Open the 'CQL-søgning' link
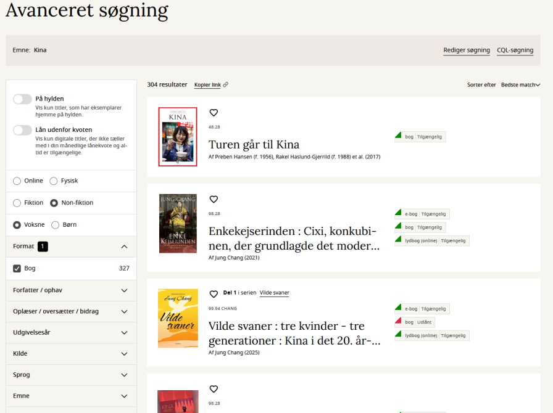Screen dimensions: 553x413 pos(515,51)
